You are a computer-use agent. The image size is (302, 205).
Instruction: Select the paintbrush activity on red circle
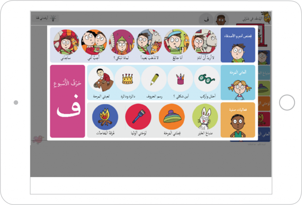pyautogui.click(x=138, y=117)
